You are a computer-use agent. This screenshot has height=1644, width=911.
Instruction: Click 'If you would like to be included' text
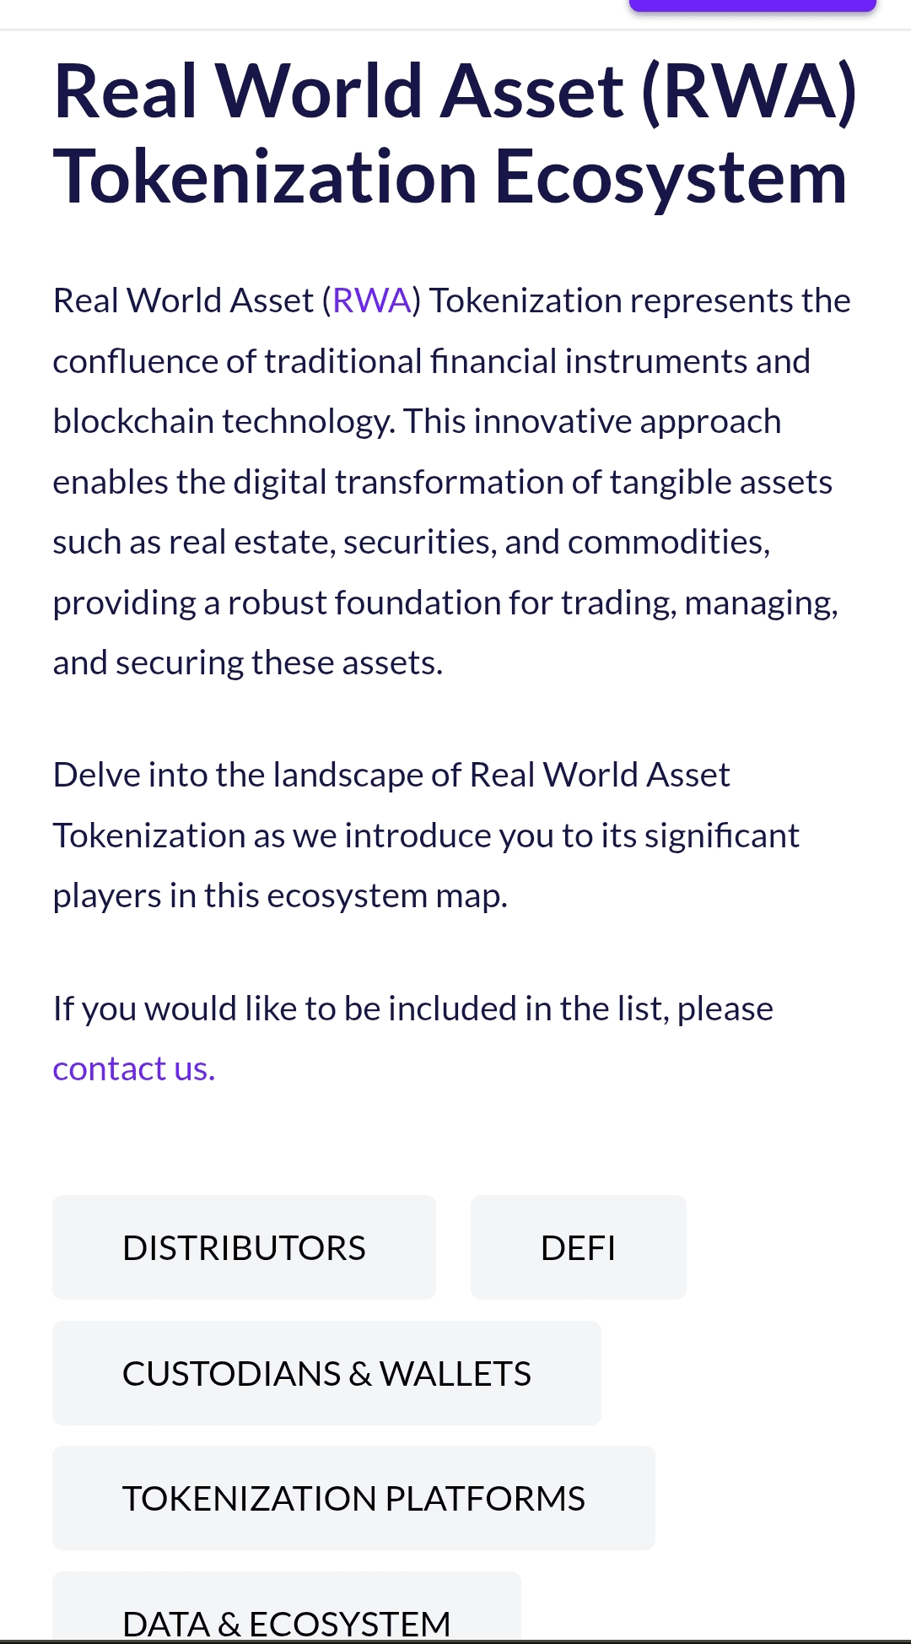pos(412,1009)
